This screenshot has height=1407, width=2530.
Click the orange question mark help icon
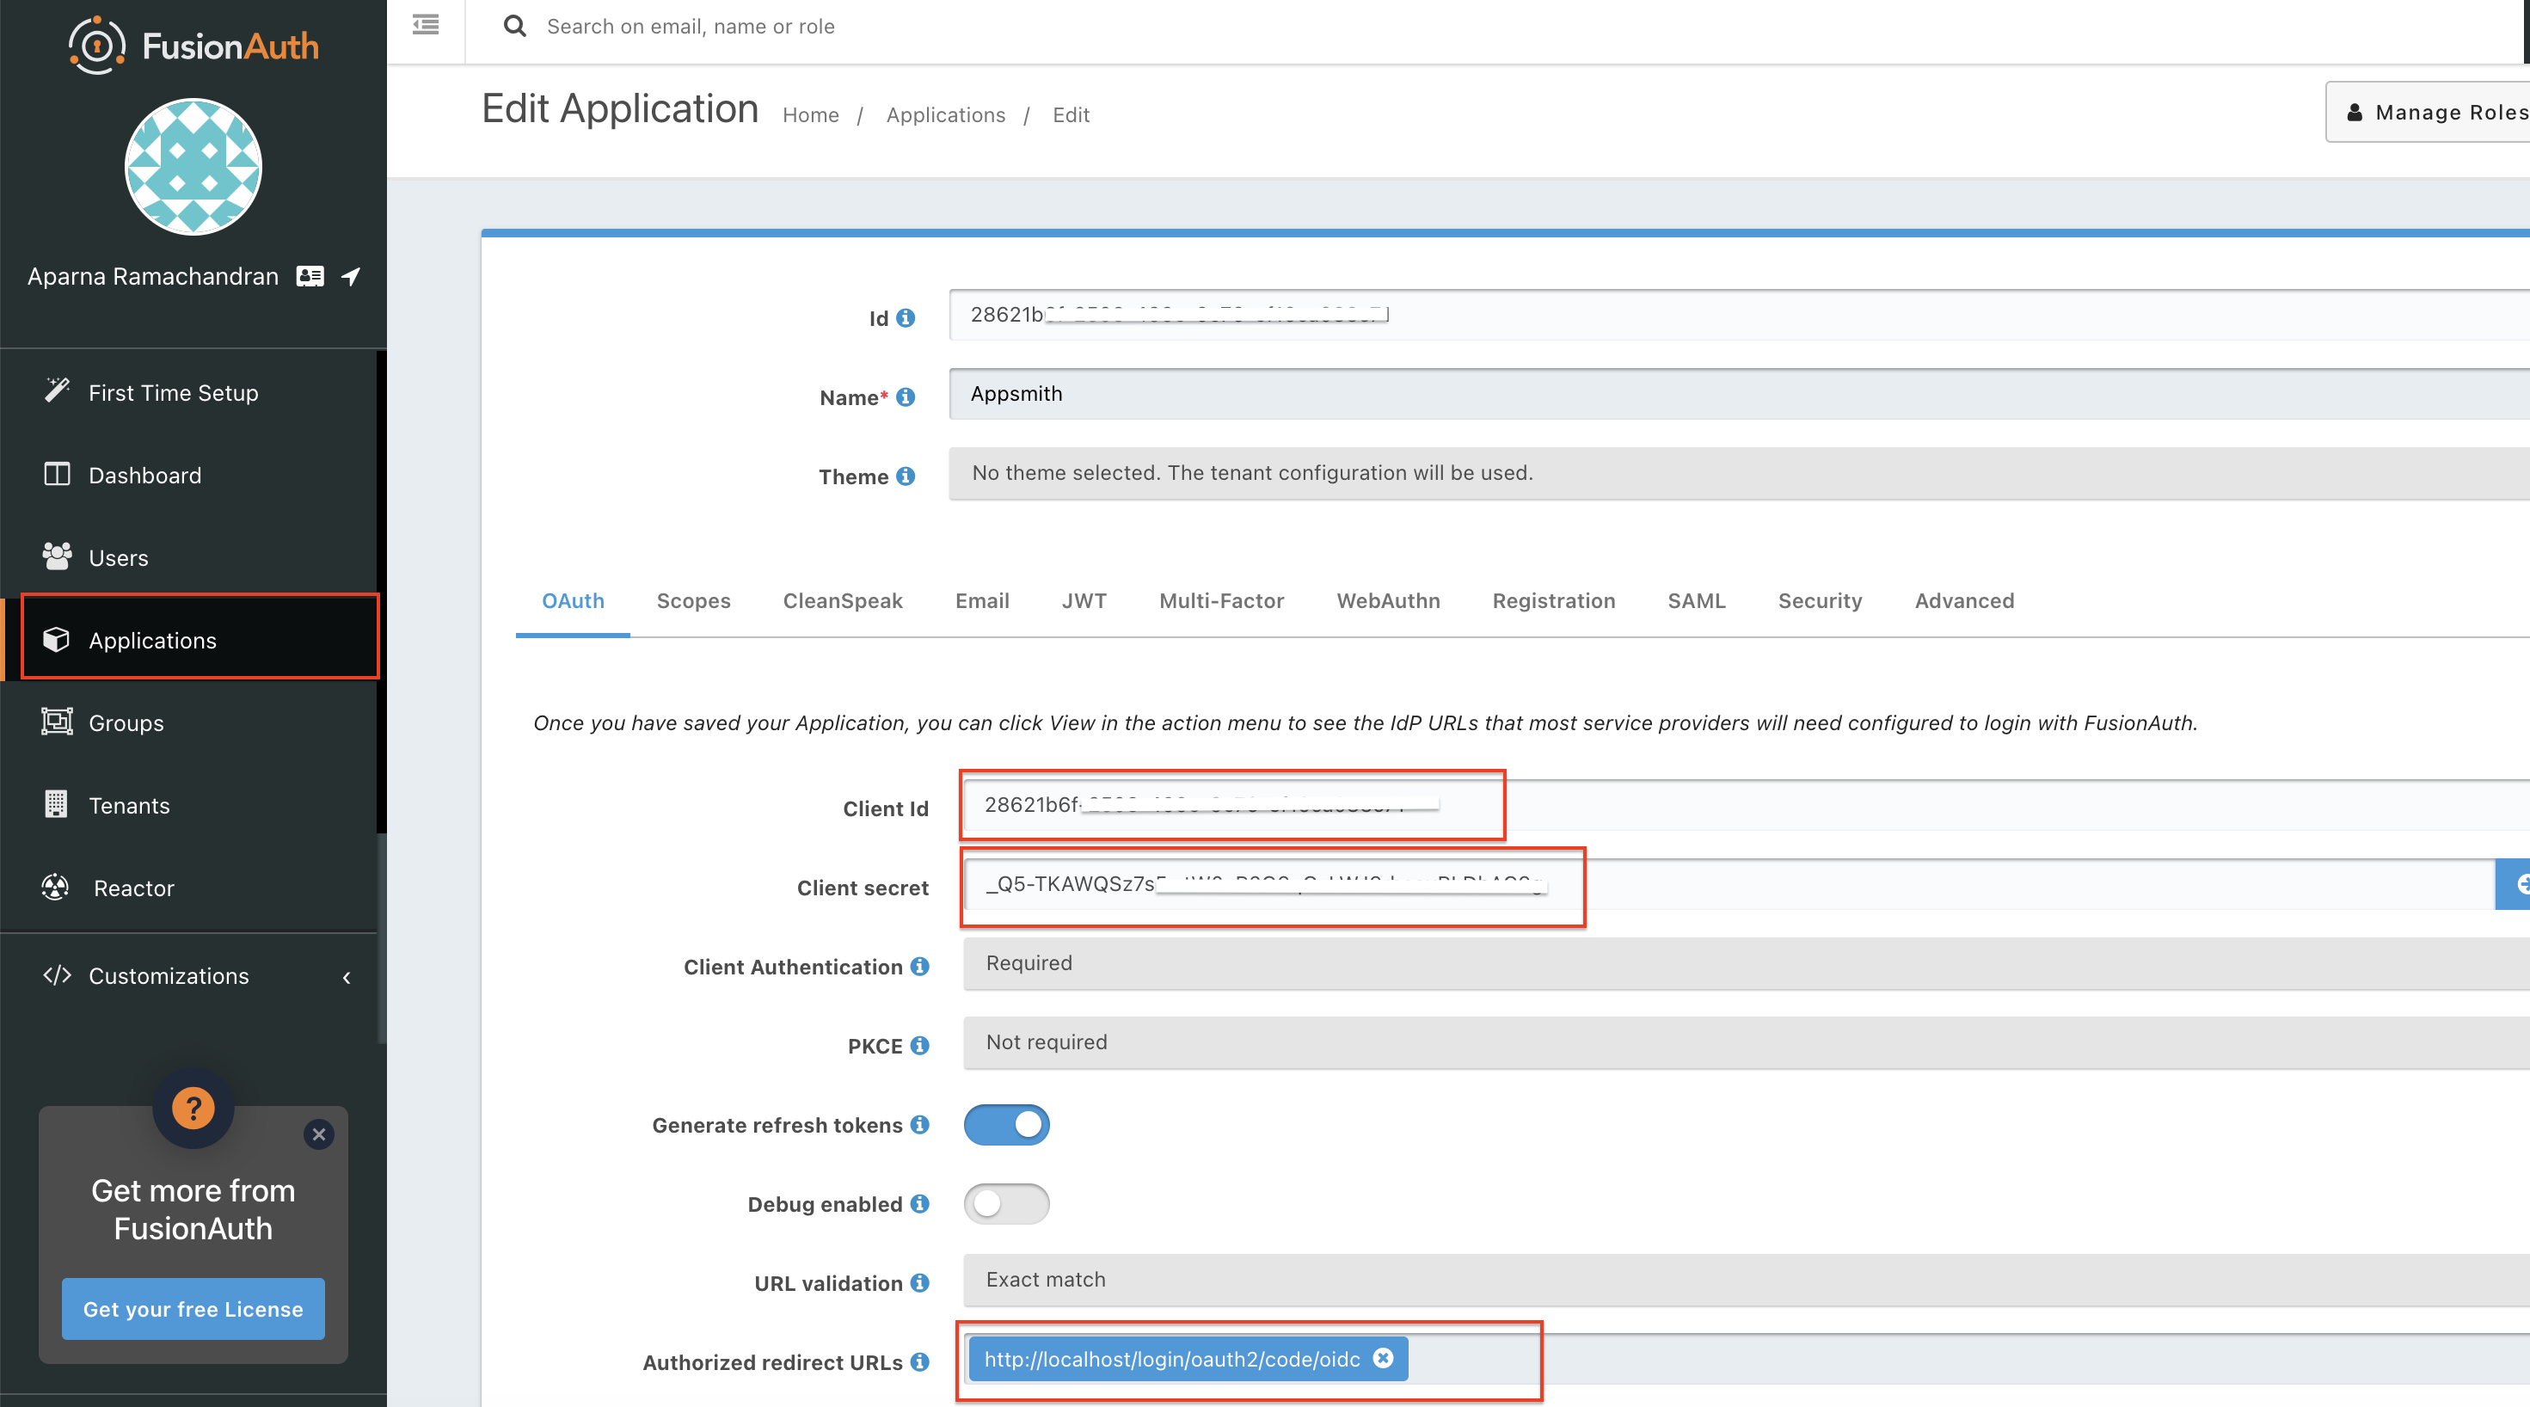(x=193, y=1109)
